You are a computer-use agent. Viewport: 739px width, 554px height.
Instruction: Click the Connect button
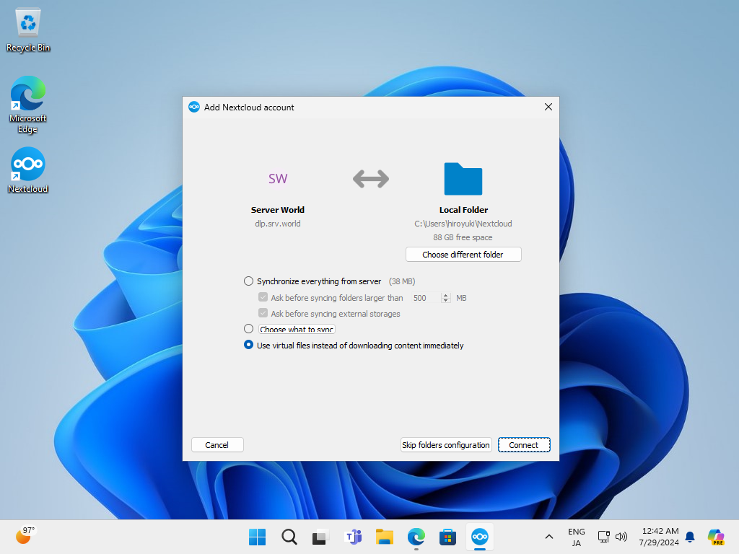point(524,444)
